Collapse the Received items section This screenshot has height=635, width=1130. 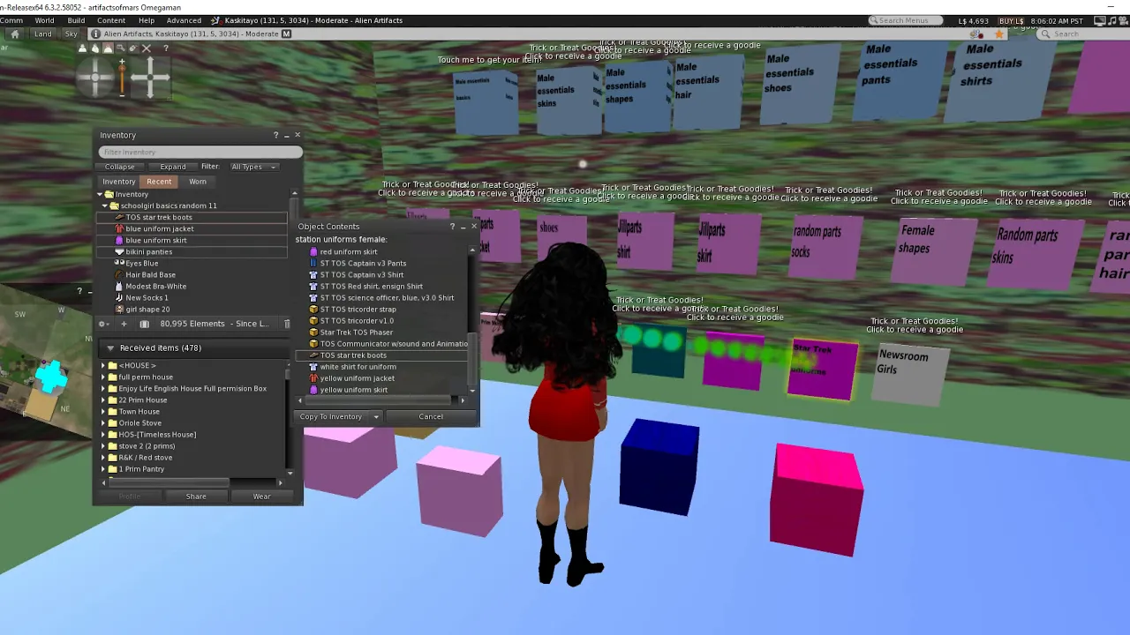[x=110, y=348]
